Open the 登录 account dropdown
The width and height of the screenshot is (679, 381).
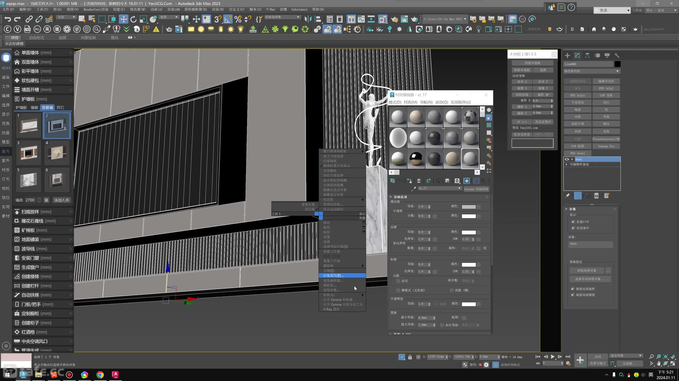coord(612,10)
